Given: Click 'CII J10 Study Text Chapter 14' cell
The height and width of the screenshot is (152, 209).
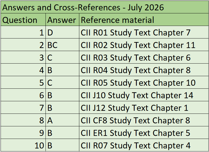Looking at the screenshot, I should (x=144, y=95).
